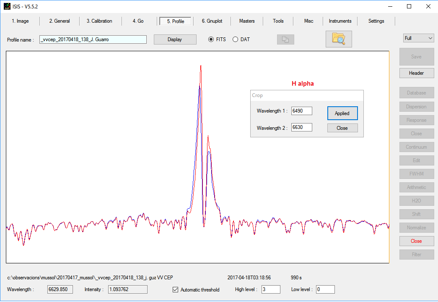Image resolution: width=438 pixels, height=302 pixels.
Task: Close the Crop panel
Action: pyautogui.click(x=342, y=128)
